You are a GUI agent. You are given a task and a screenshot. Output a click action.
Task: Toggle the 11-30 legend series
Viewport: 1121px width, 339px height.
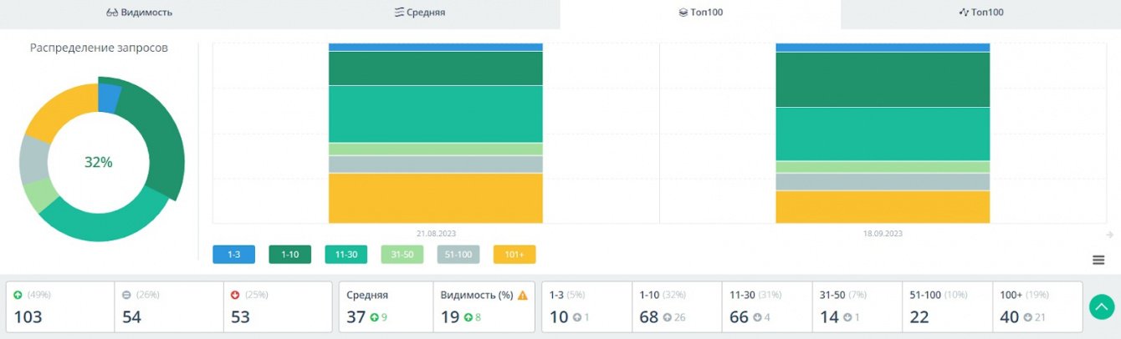coord(346,255)
